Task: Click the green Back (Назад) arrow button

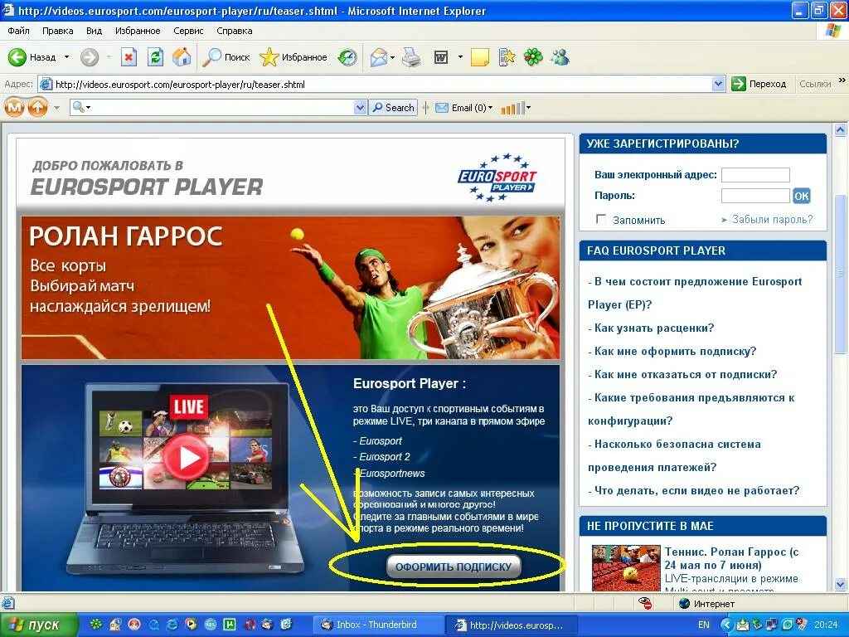Action: (17, 57)
